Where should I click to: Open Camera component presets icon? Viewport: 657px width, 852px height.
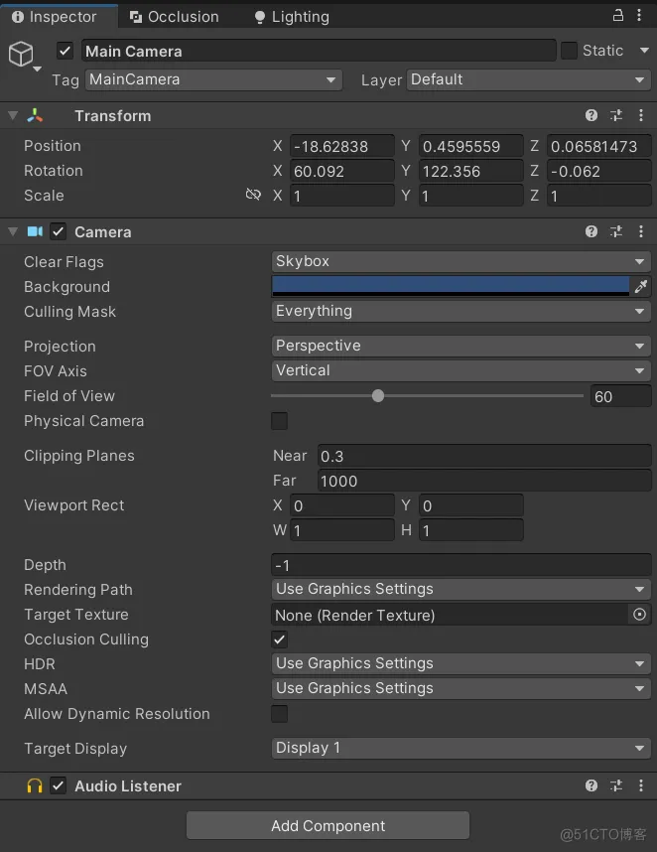(616, 231)
